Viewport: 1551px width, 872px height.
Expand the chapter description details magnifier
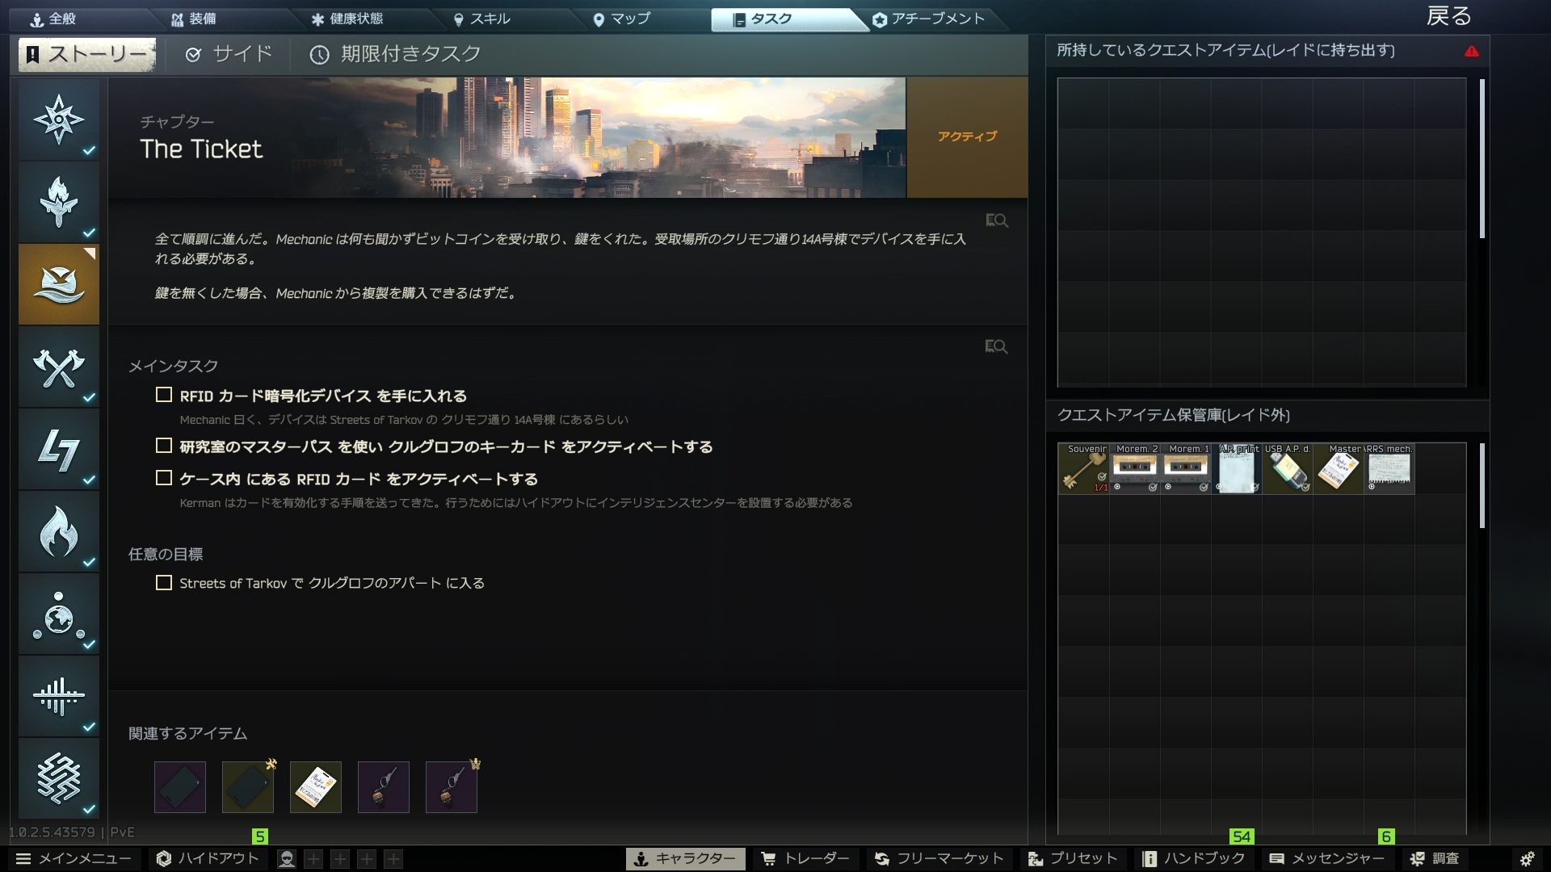pyautogui.click(x=996, y=220)
